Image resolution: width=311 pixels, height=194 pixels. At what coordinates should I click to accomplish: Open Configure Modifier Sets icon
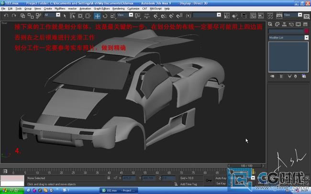tap(304, 76)
